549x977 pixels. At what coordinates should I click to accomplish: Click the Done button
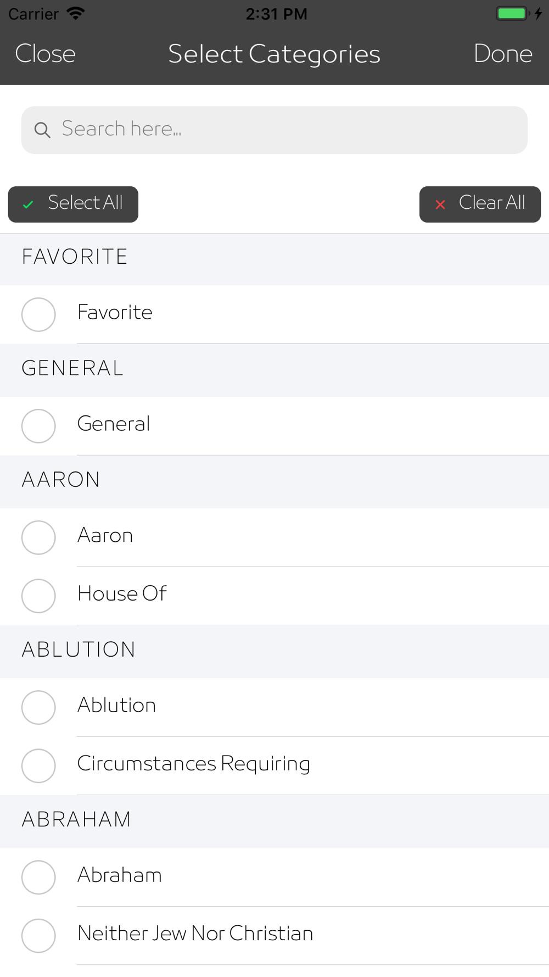503,54
